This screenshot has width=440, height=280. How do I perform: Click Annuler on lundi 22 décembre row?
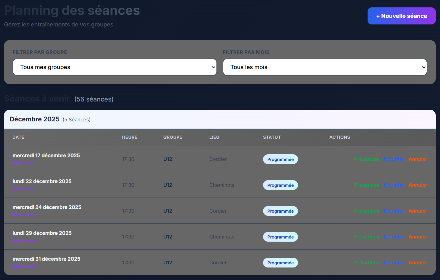(x=418, y=185)
